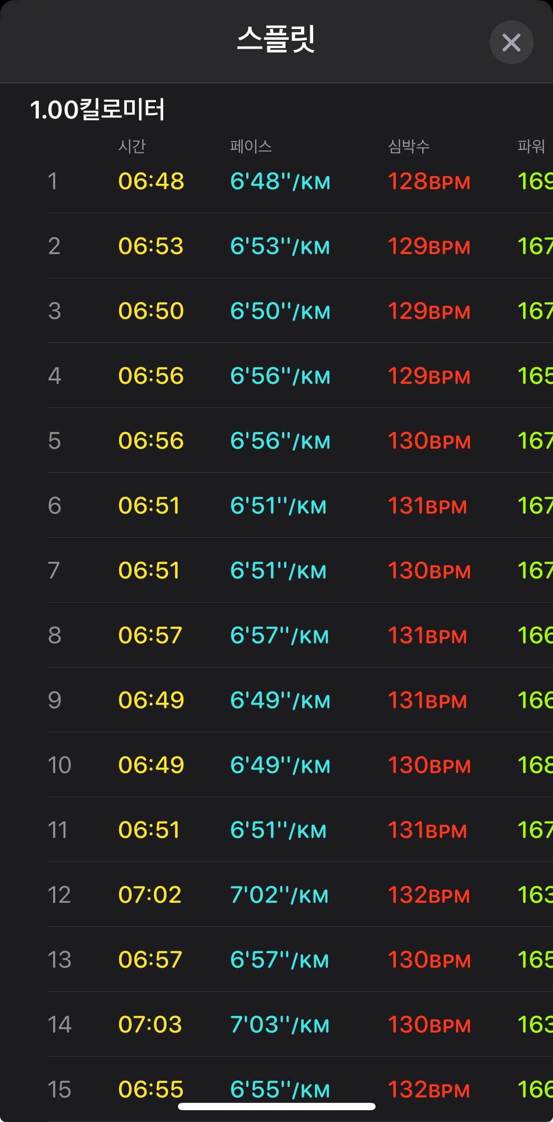Select split 10 heart rate 130BPM
Screen dimensions: 553x1122
coord(429,765)
